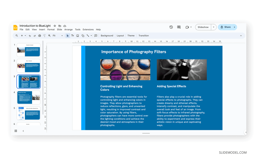The image size is (257, 159).
Task: Select the Line tool
Action: point(88,36)
